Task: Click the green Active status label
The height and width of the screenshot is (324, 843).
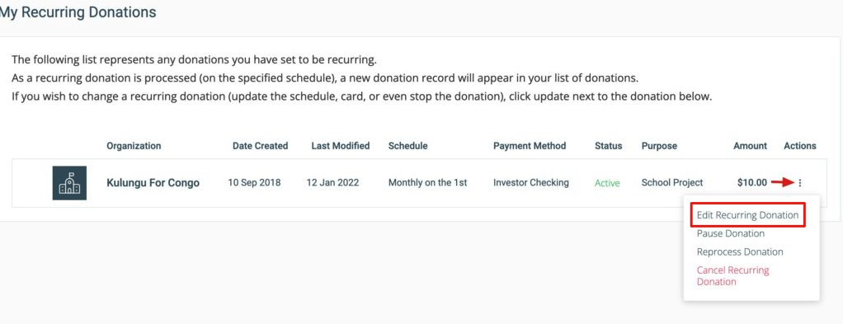Action: click(x=607, y=183)
